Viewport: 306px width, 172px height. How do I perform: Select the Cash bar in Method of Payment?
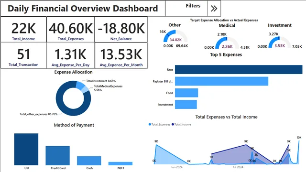click(89, 161)
